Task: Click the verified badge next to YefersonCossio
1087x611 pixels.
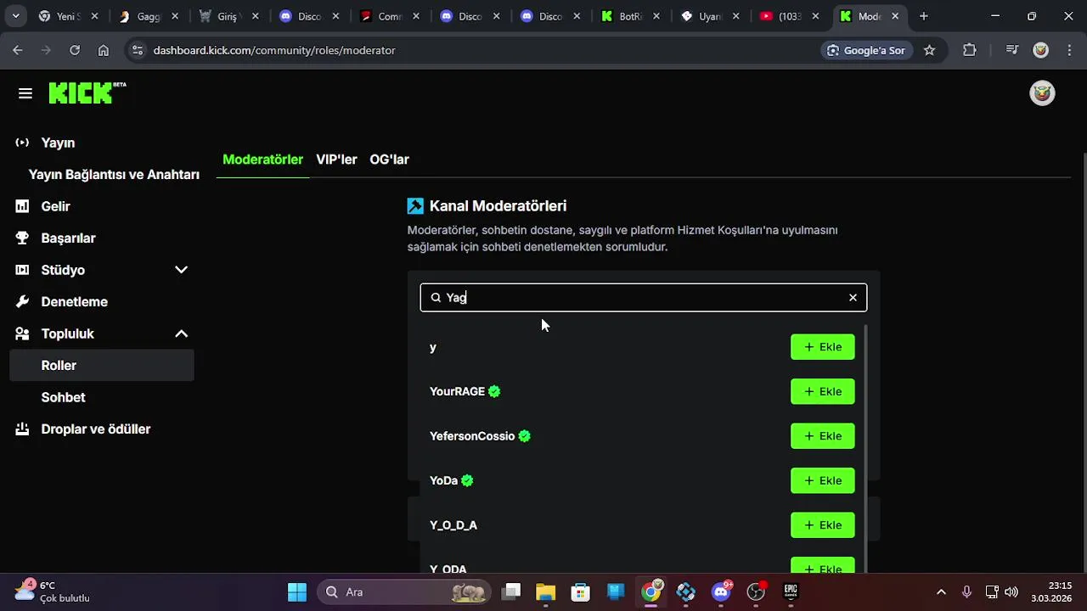Action: click(524, 436)
